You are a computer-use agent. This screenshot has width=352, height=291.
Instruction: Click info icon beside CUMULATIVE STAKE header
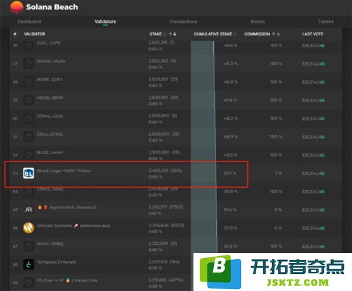[235, 34]
